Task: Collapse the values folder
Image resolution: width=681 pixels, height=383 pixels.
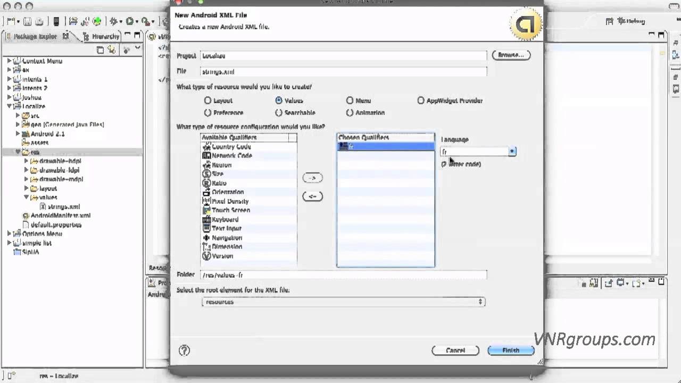Action: (26, 197)
